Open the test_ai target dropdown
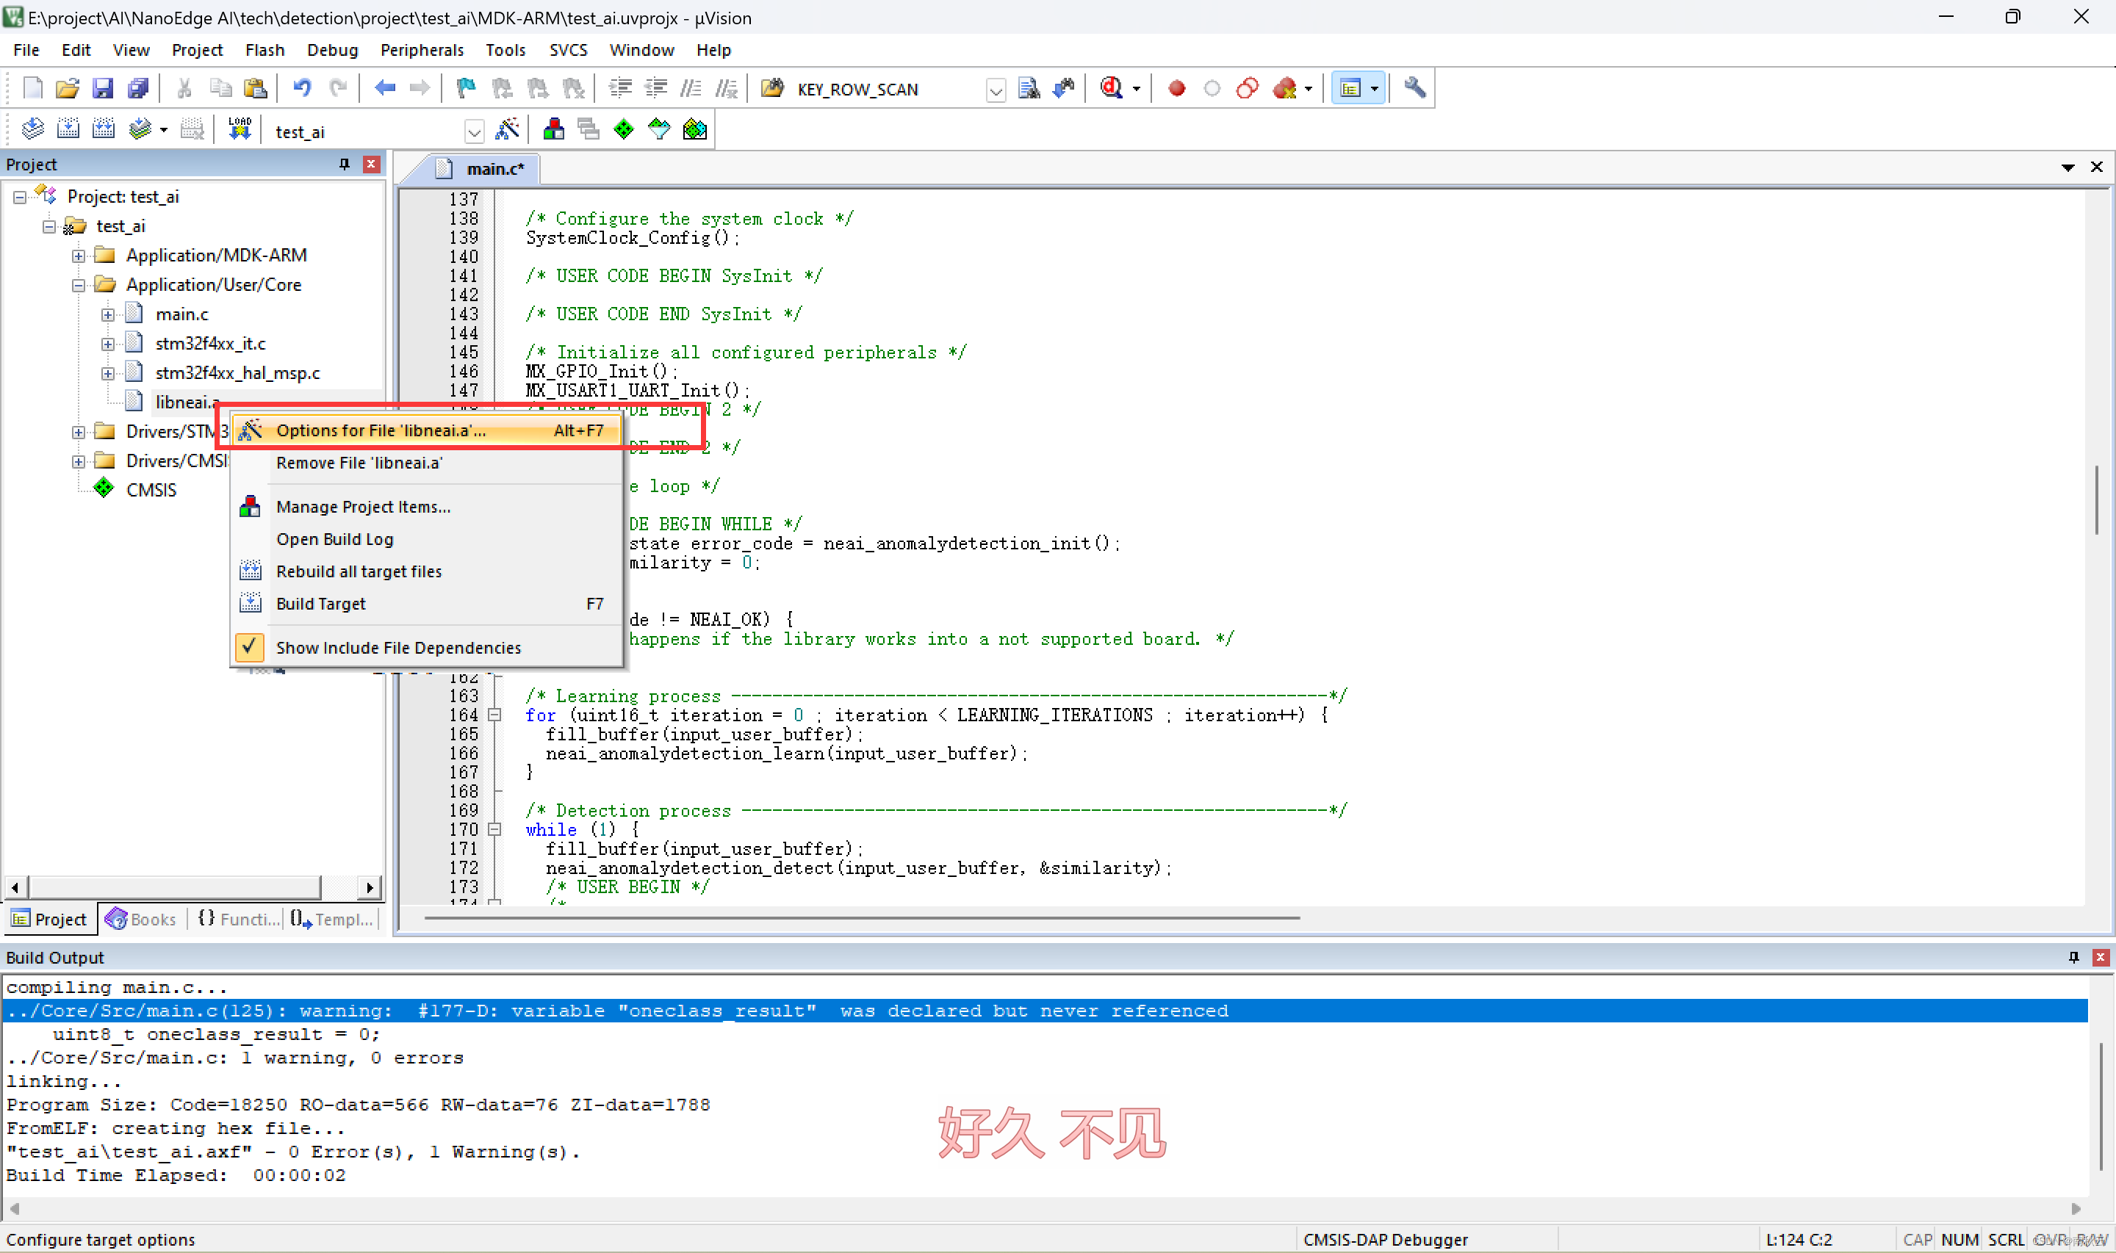This screenshot has height=1253, width=2116. pyautogui.click(x=474, y=131)
